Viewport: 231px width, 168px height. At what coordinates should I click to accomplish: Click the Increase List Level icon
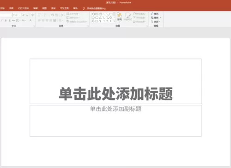[x=56, y=15]
